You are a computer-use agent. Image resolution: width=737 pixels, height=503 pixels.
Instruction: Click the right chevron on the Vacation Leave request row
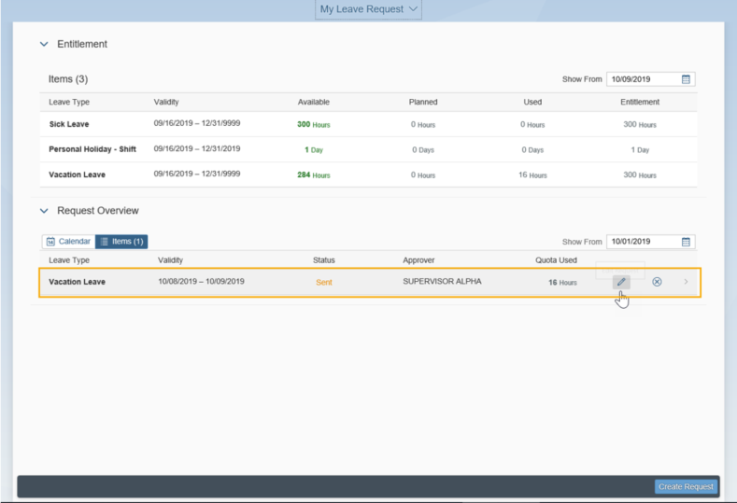pyautogui.click(x=687, y=282)
